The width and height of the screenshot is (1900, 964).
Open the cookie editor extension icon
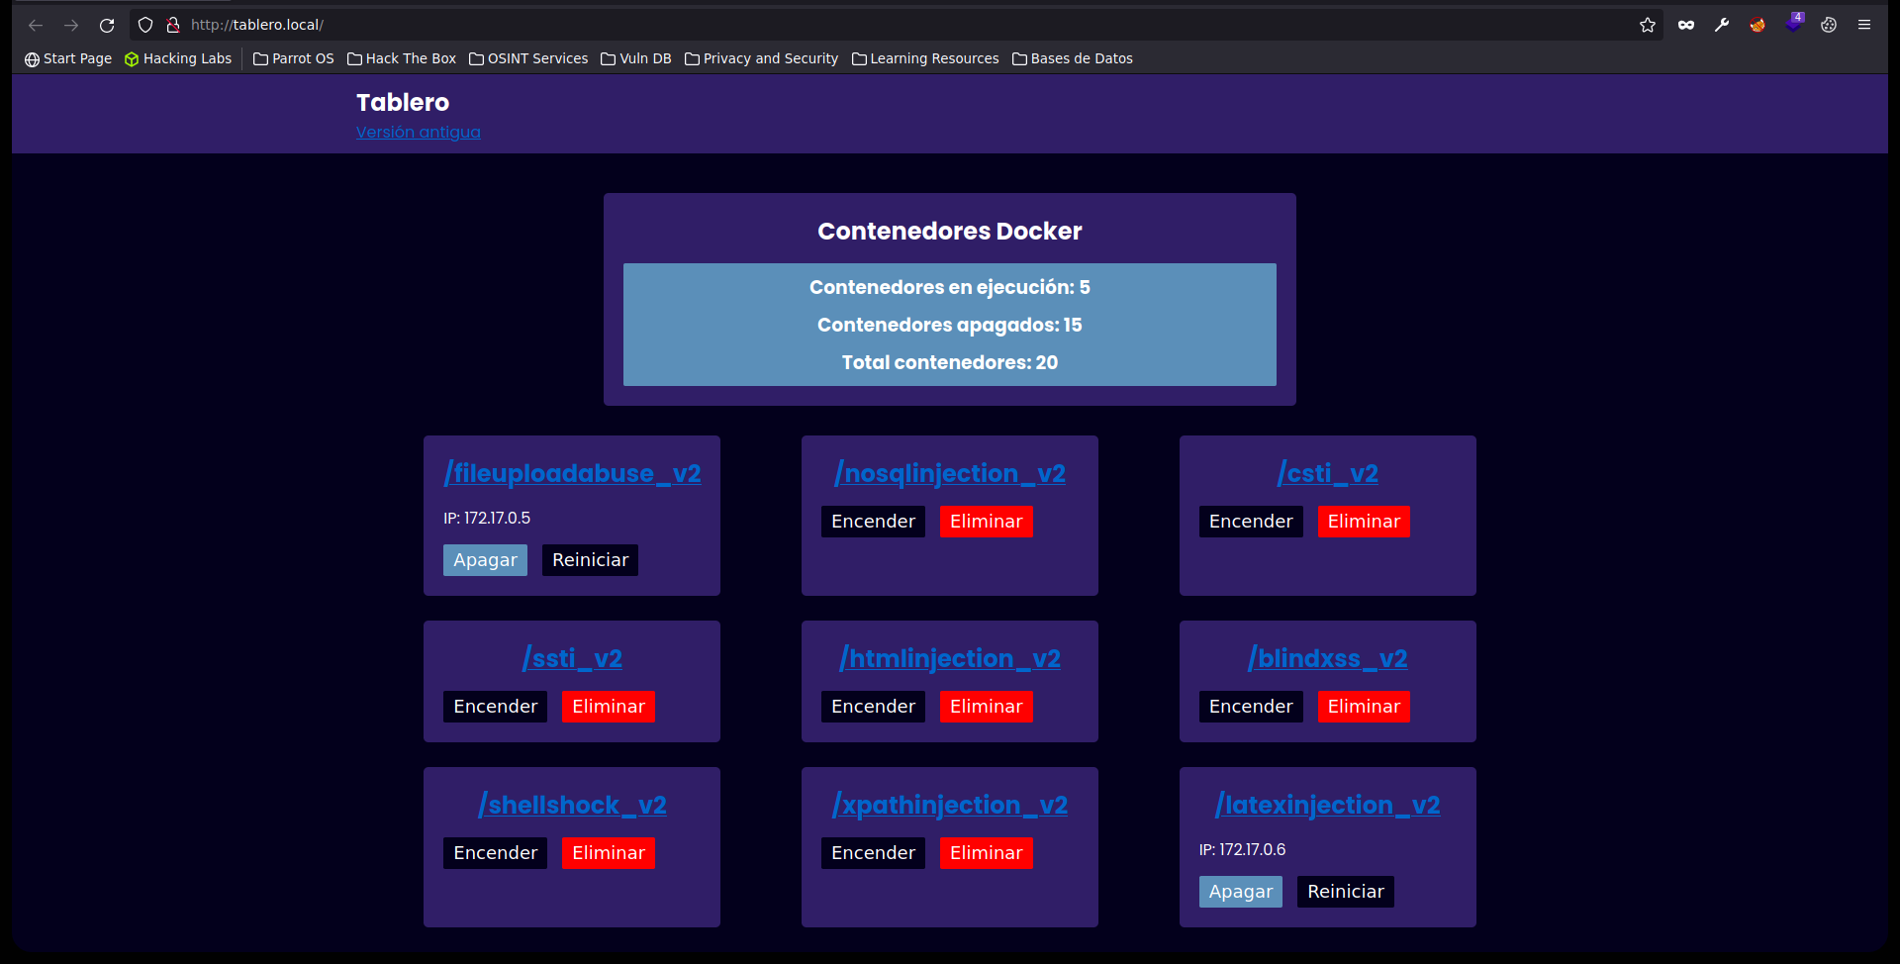pyautogui.click(x=1829, y=24)
